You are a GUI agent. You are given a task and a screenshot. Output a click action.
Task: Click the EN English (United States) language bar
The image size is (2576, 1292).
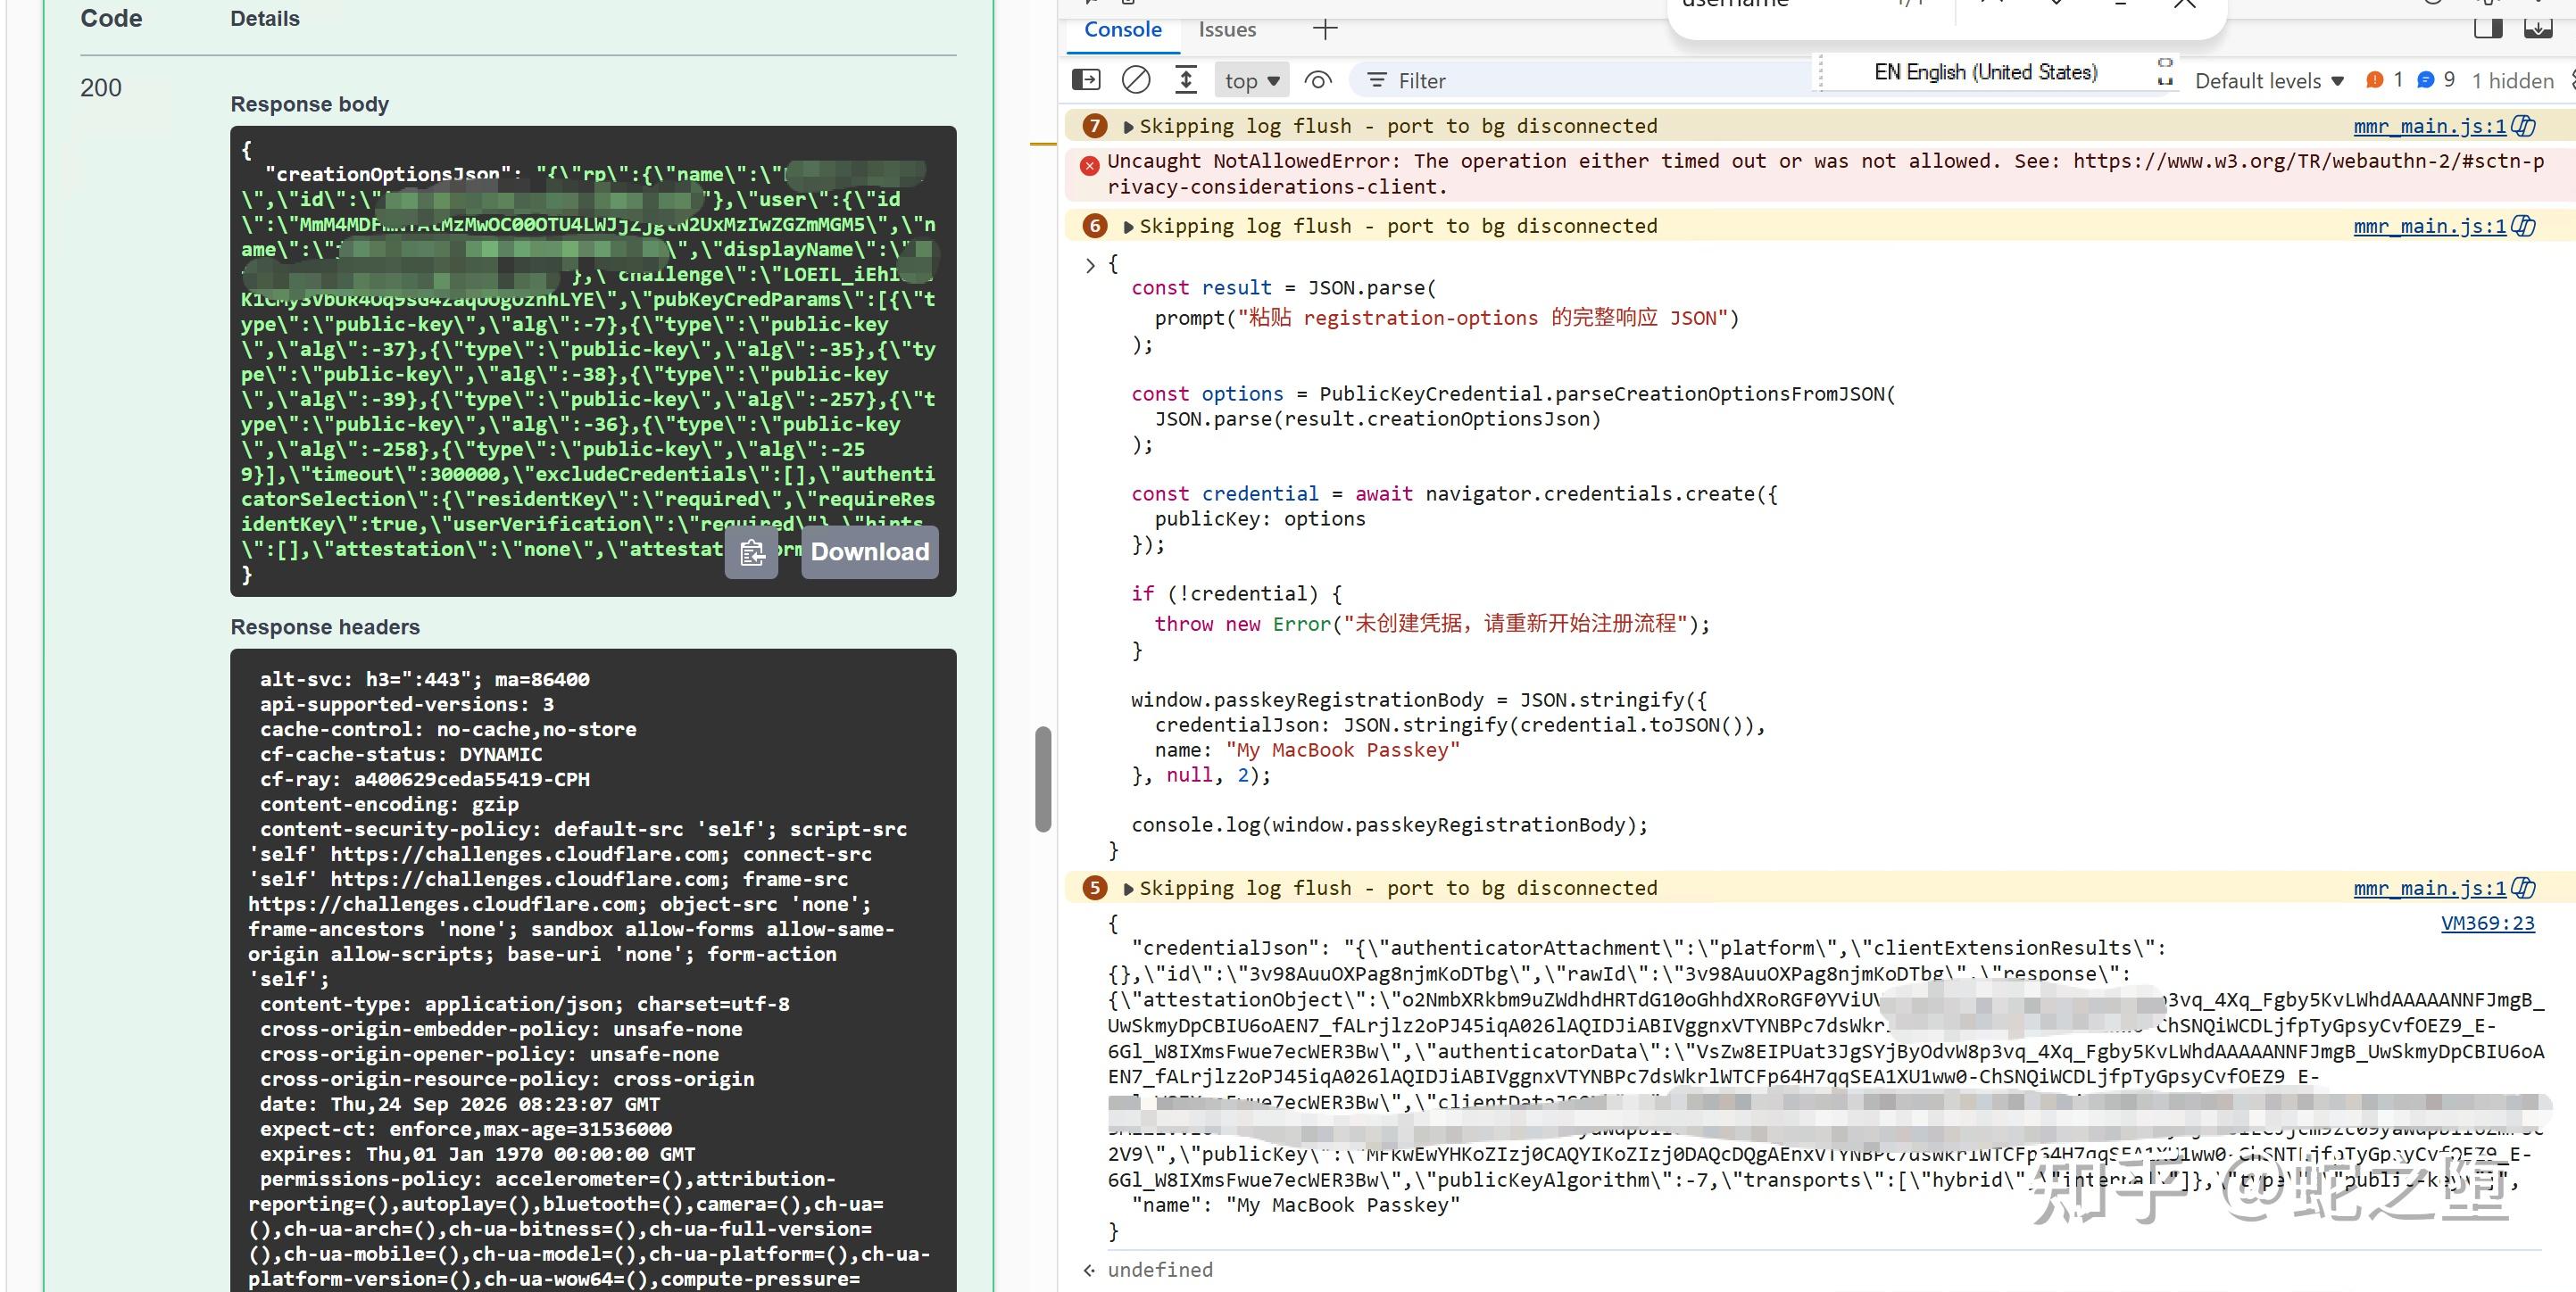pyautogui.click(x=1985, y=72)
